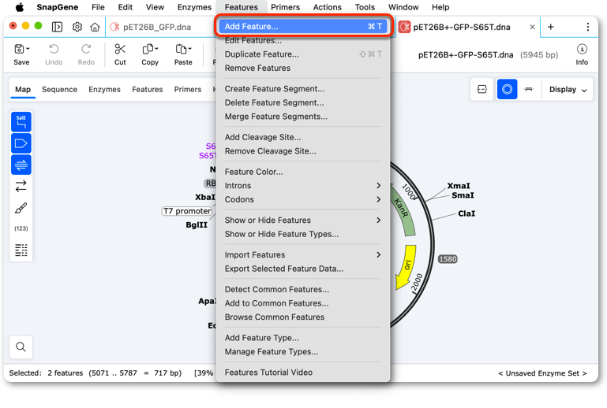Click the flip sequence arrows icon

click(x=21, y=186)
